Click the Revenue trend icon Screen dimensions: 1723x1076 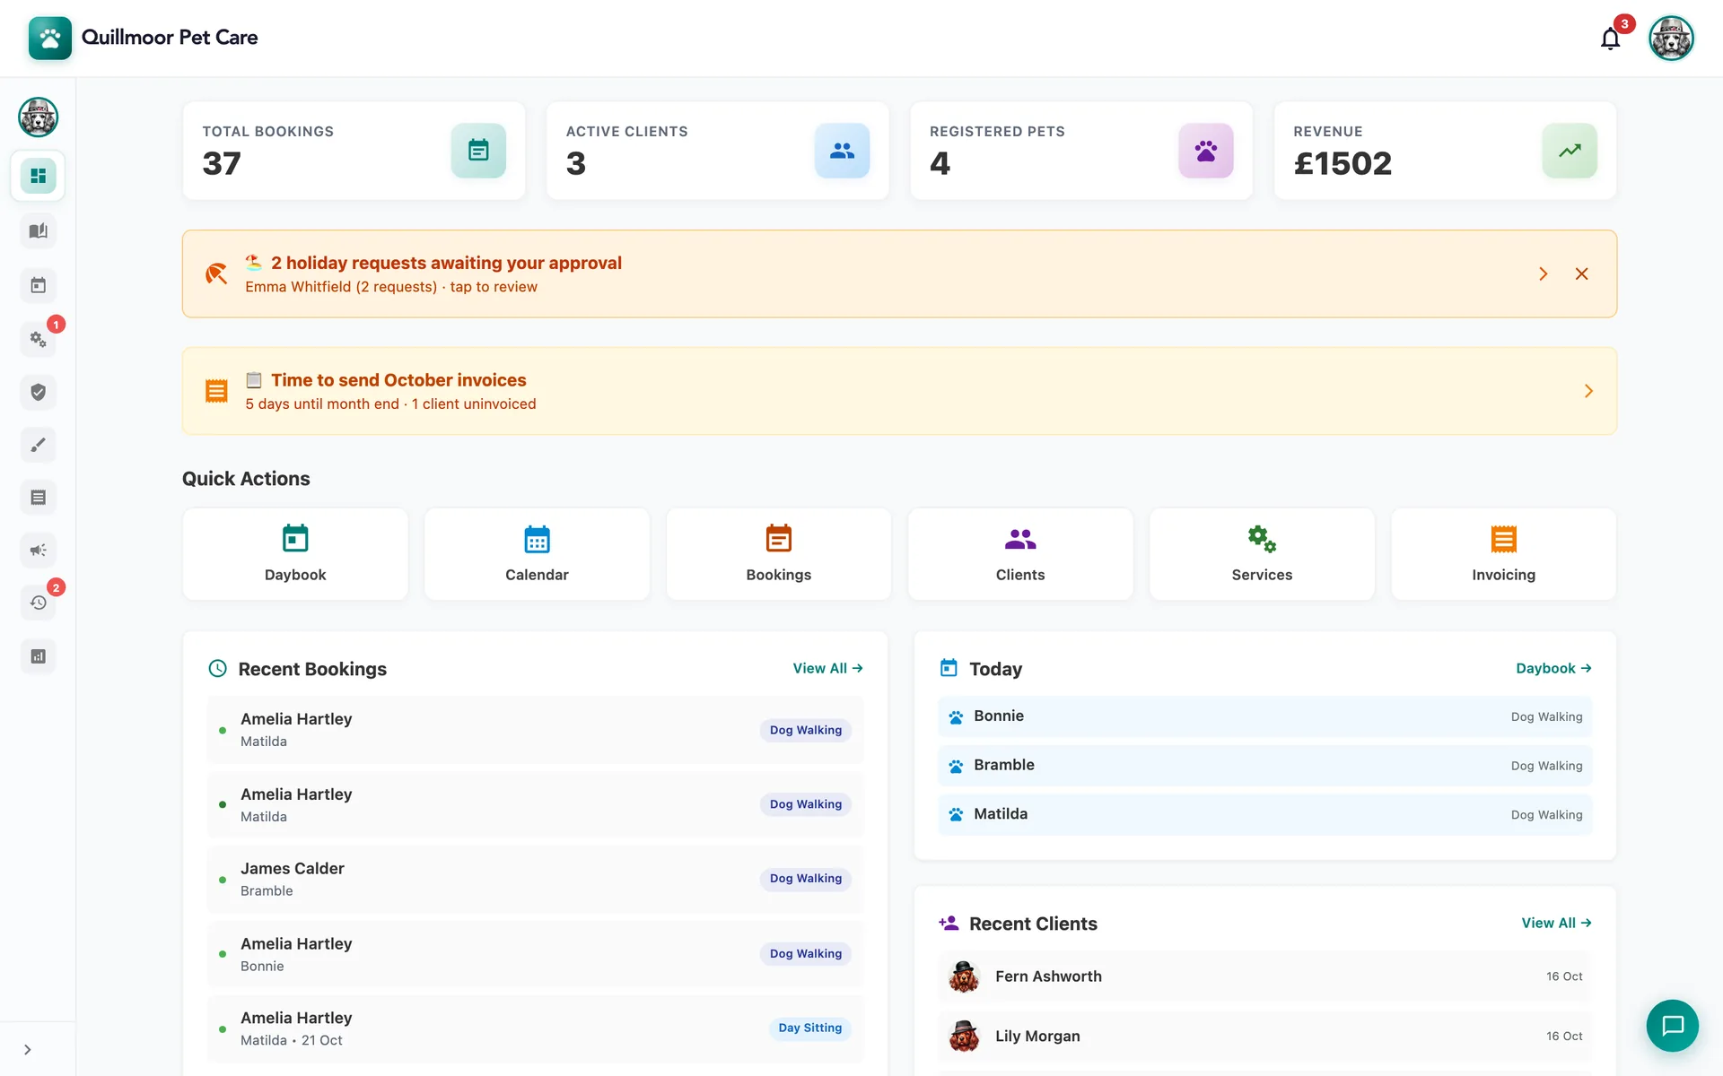[x=1570, y=151]
